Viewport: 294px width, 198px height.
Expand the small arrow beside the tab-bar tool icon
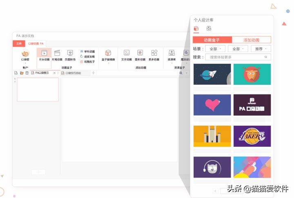(187, 73)
